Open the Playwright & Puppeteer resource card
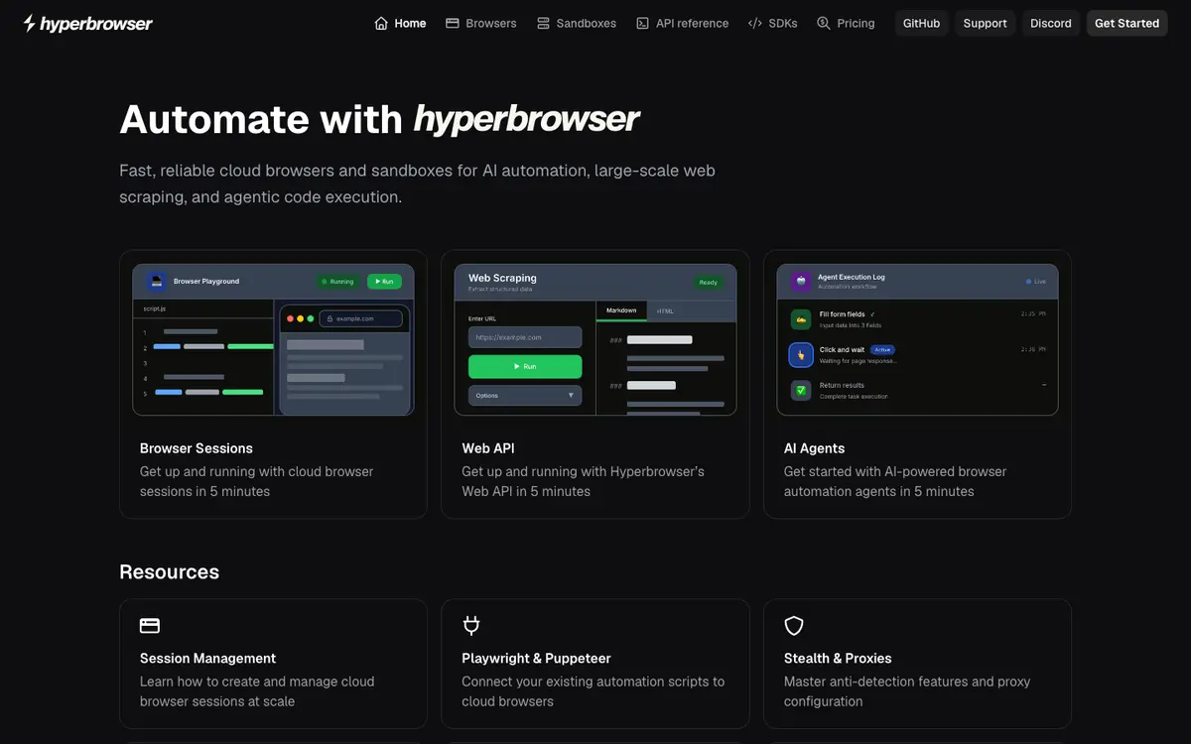The width and height of the screenshot is (1191, 744). point(595,664)
